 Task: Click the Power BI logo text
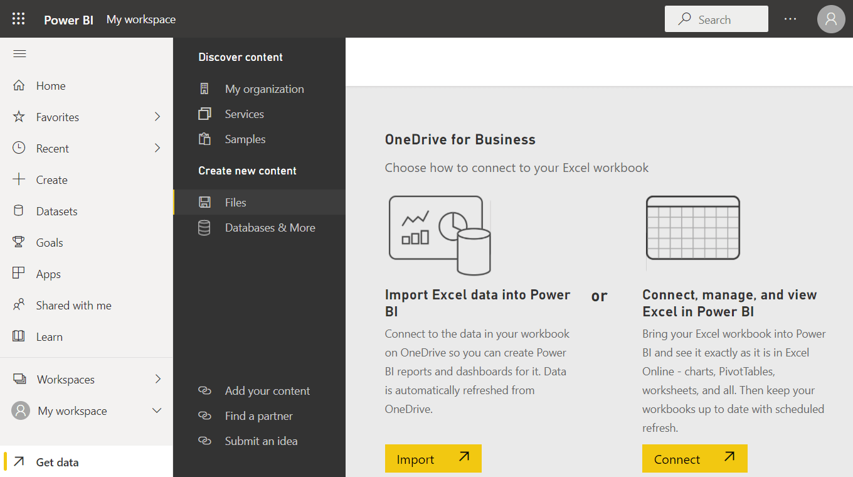(68, 19)
